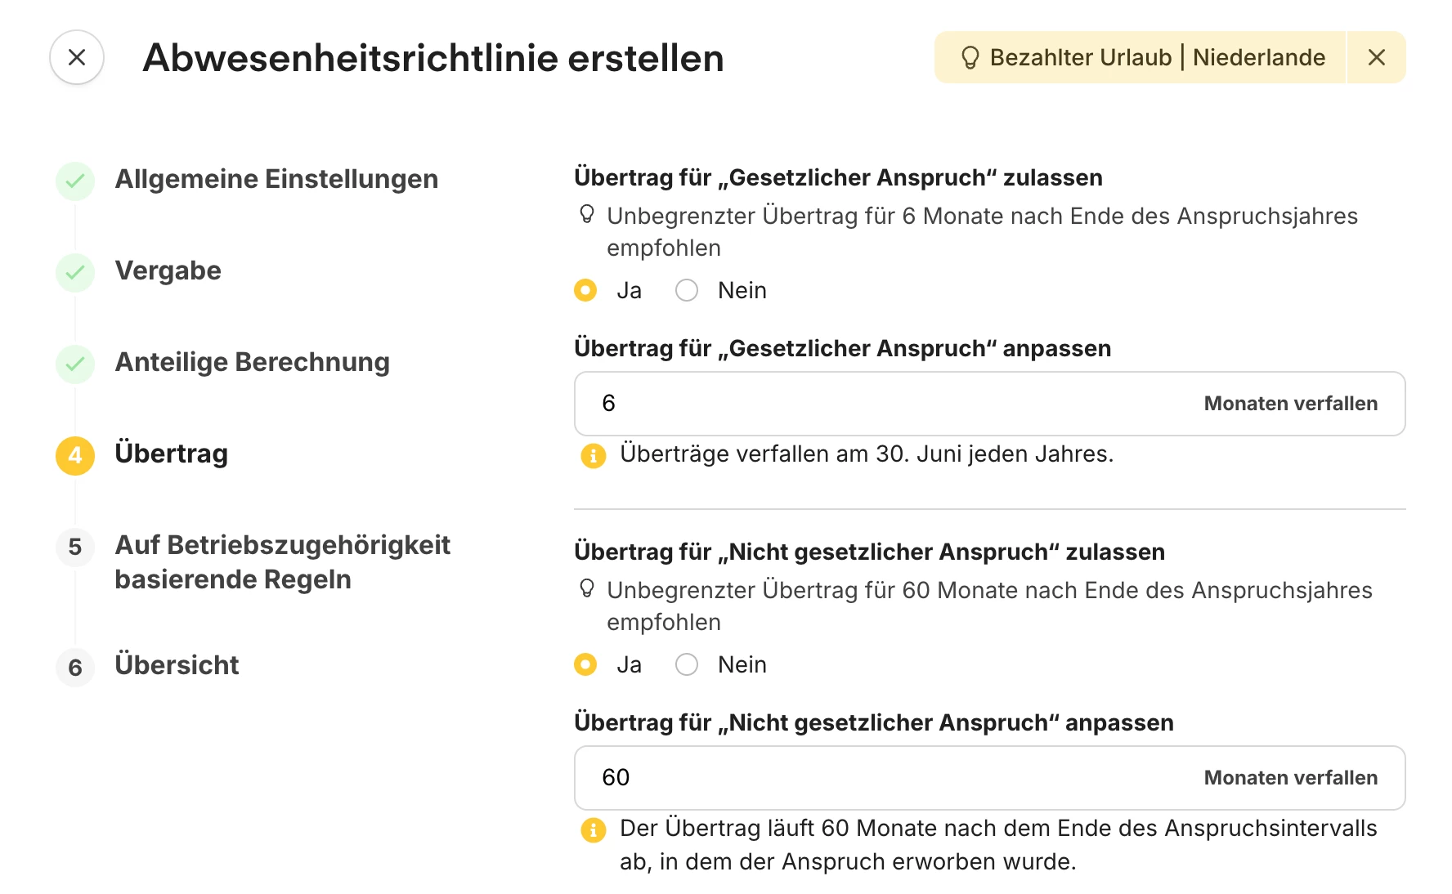Open Auf Betriebszugehörigkeit basierende Regeln step

[282, 562]
